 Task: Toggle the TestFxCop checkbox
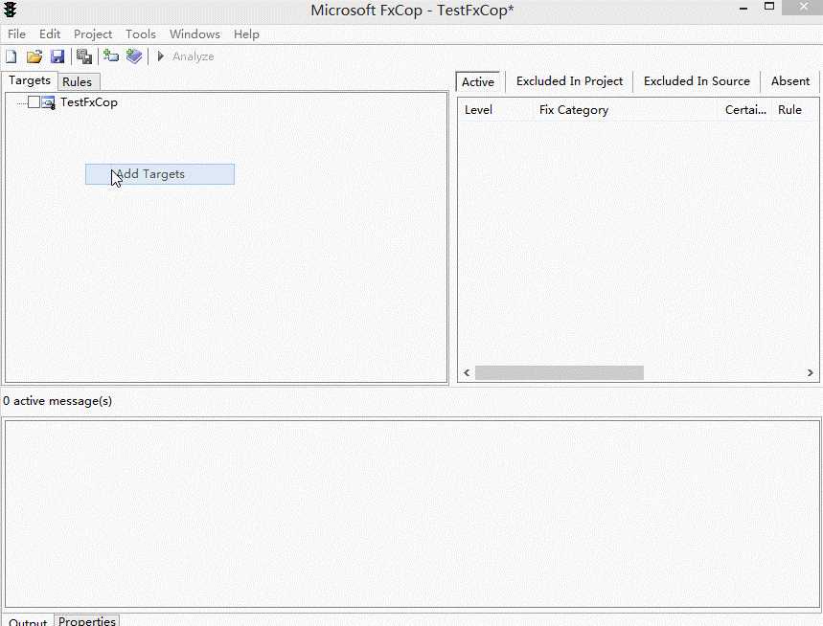pos(34,102)
